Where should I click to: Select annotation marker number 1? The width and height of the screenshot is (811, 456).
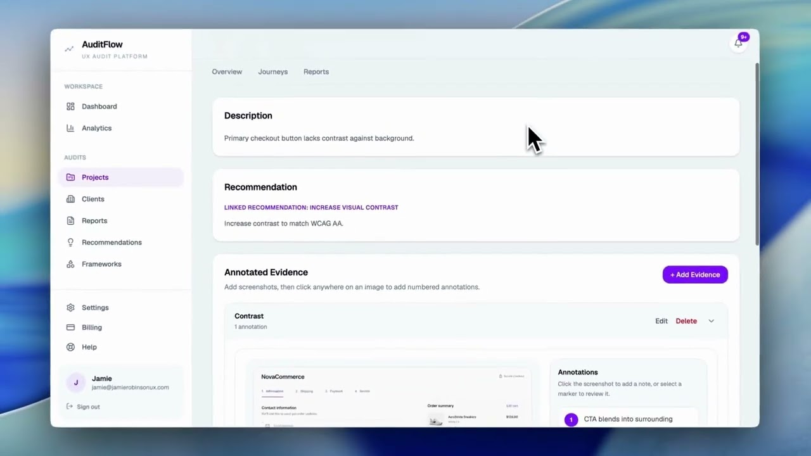click(x=571, y=419)
